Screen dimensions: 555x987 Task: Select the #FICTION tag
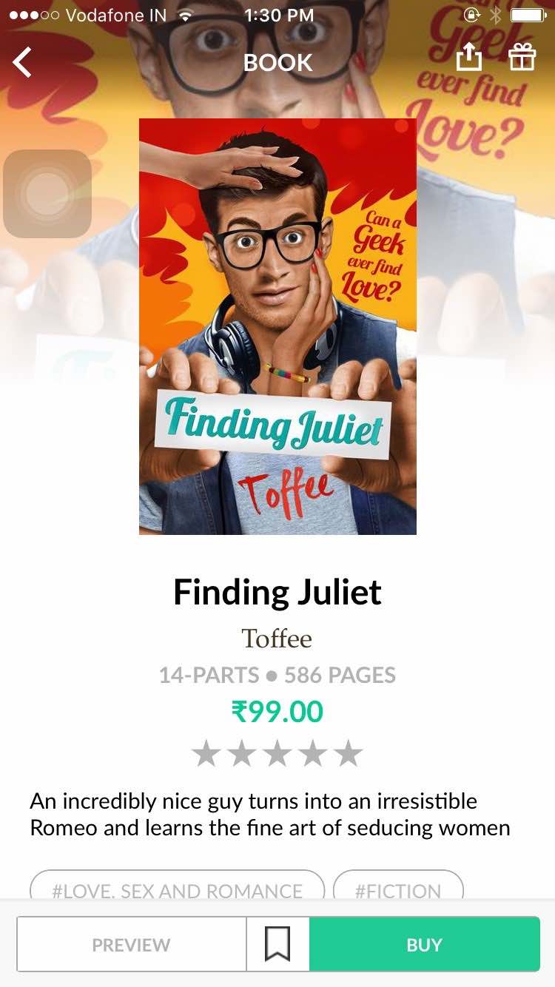tap(398, 888)
